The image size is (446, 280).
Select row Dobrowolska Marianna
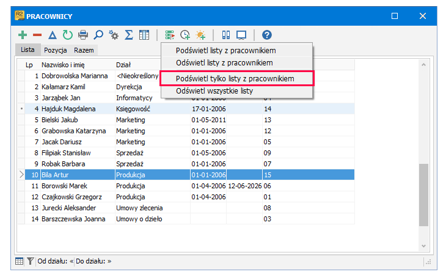point(186,76)
